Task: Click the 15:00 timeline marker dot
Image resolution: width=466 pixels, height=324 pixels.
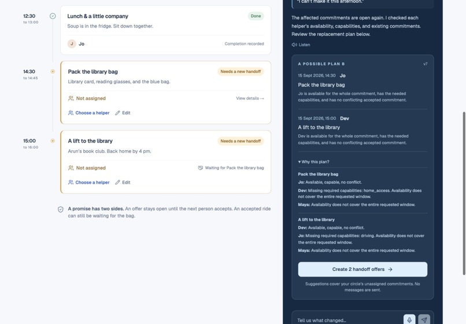Action: point(53,141)
